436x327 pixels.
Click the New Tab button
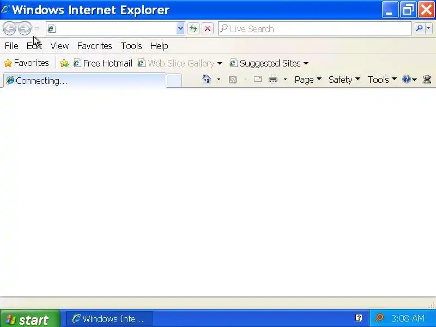(174, 81)
